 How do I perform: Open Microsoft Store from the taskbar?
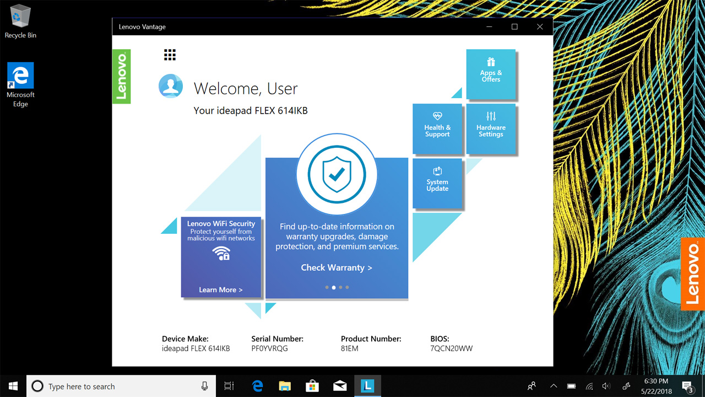[312, 386]
